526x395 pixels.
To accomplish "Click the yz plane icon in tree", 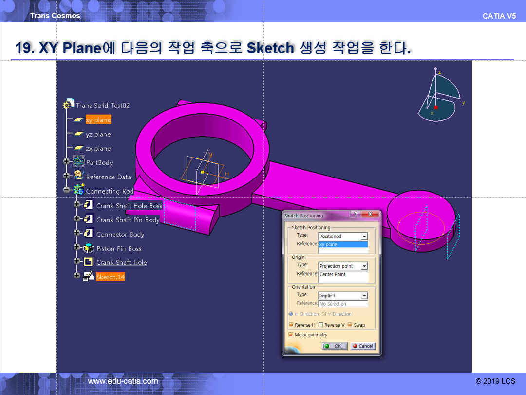I will (x=78, y=134).
